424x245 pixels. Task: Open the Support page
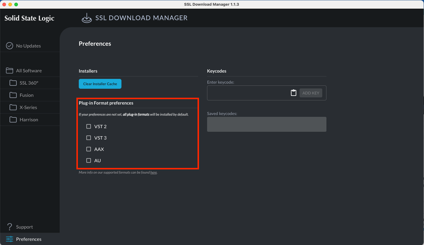click(30, 227)
